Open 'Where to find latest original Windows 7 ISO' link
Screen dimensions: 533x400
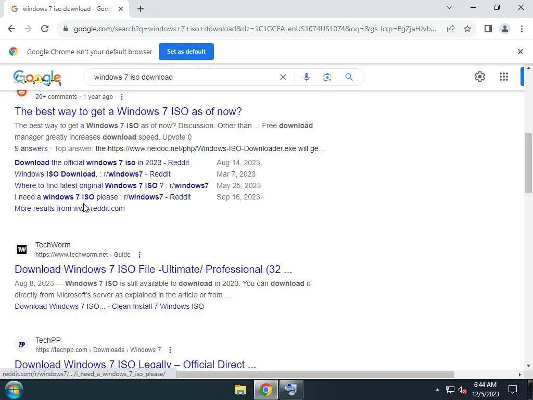[x=111, y=186]
